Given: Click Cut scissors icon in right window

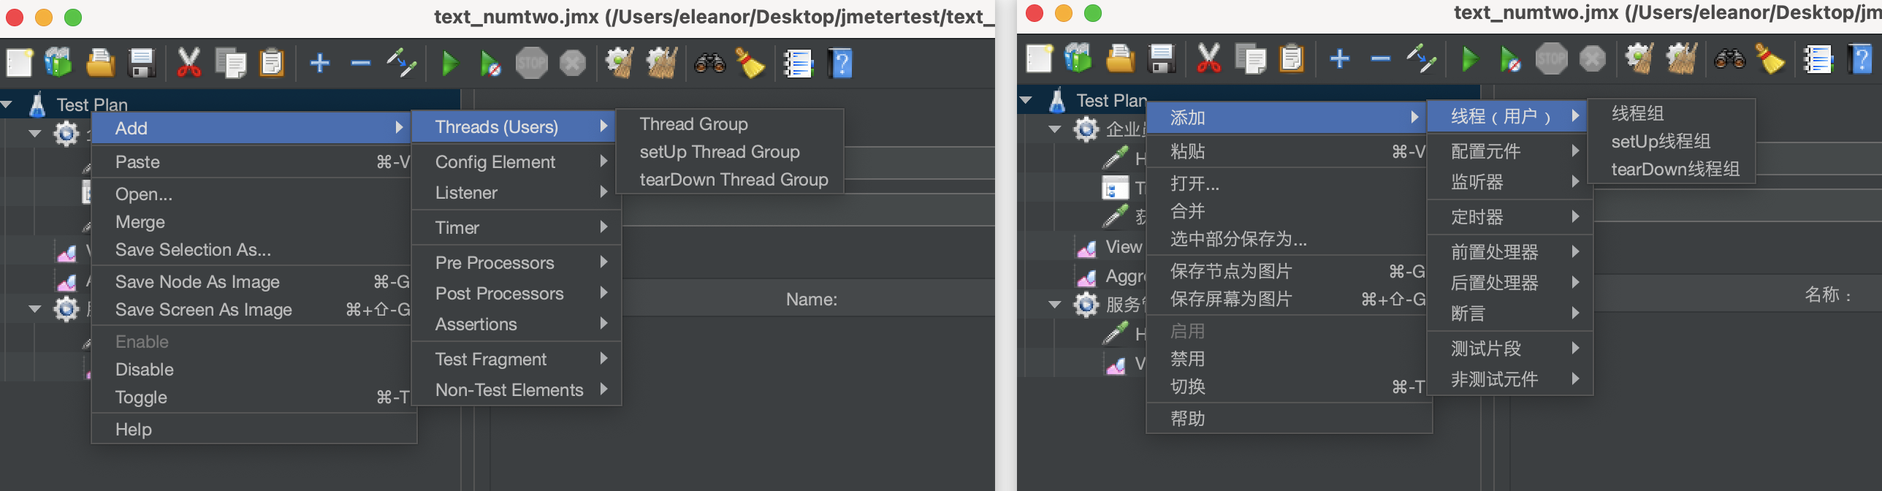Looking at the screenshot, I should click(1209, 58).
